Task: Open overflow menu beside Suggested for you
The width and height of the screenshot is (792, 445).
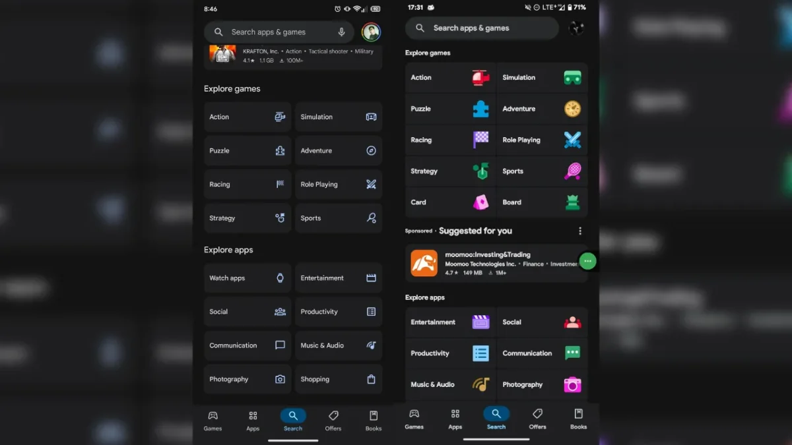Action: [x=580, y=231]
